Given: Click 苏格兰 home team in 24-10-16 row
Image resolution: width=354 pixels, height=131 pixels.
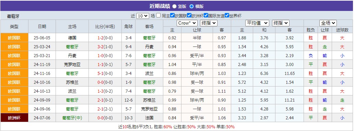Looking at the screenshot, I should point(72,82).
